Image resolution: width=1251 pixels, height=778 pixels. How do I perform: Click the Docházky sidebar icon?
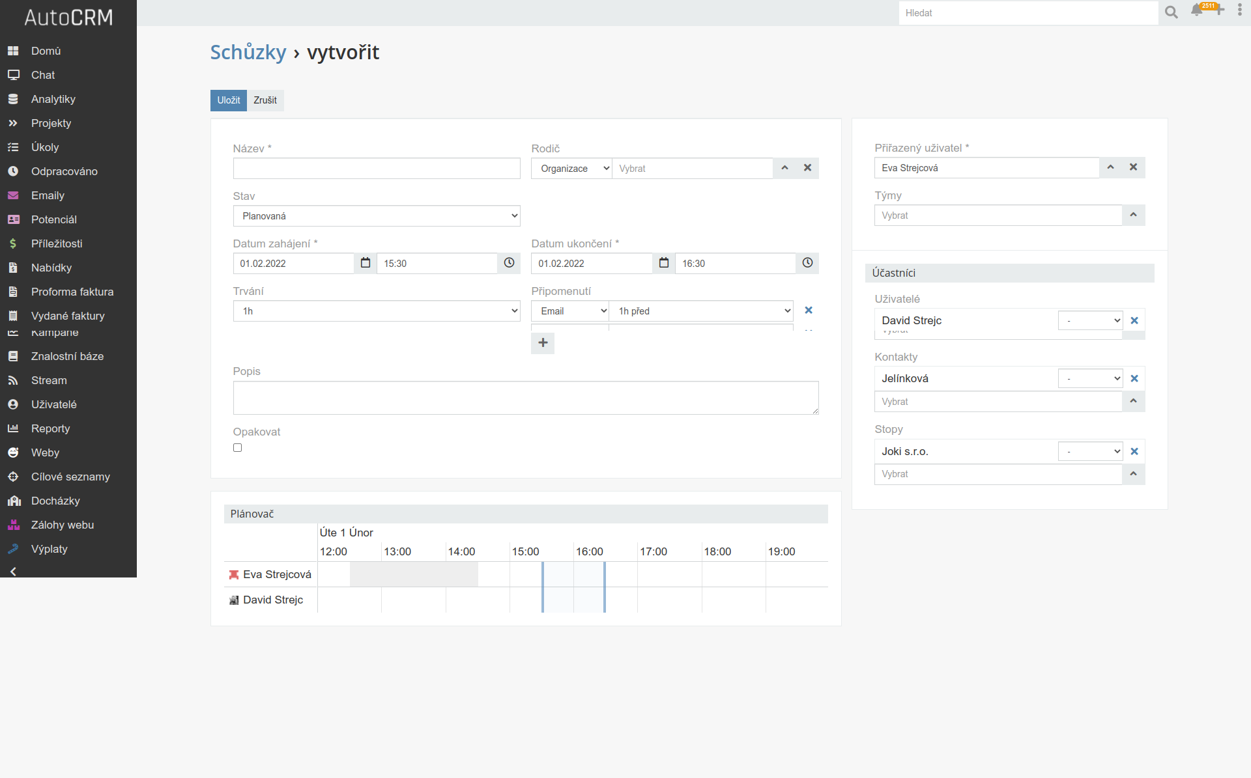tap(14, 500)
